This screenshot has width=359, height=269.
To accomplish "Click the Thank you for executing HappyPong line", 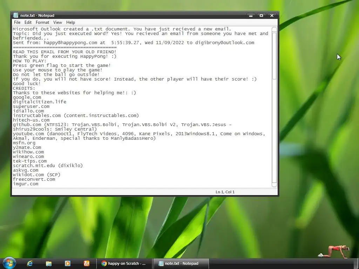I will [65, 56].
